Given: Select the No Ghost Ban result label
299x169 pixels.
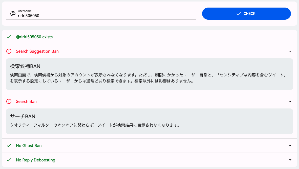Looking at the screenshot, I should [x=29, y=146].
